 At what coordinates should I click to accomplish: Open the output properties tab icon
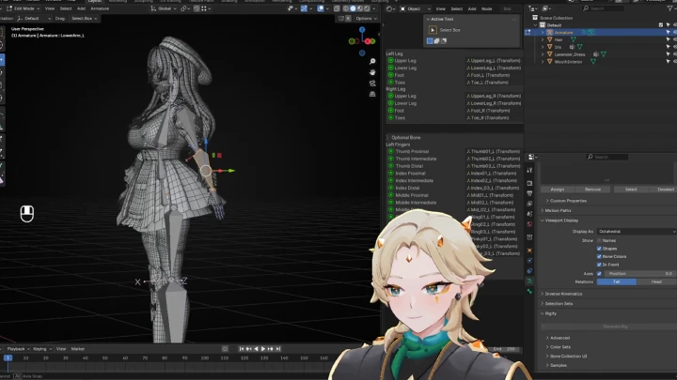(x=529, y=193)
